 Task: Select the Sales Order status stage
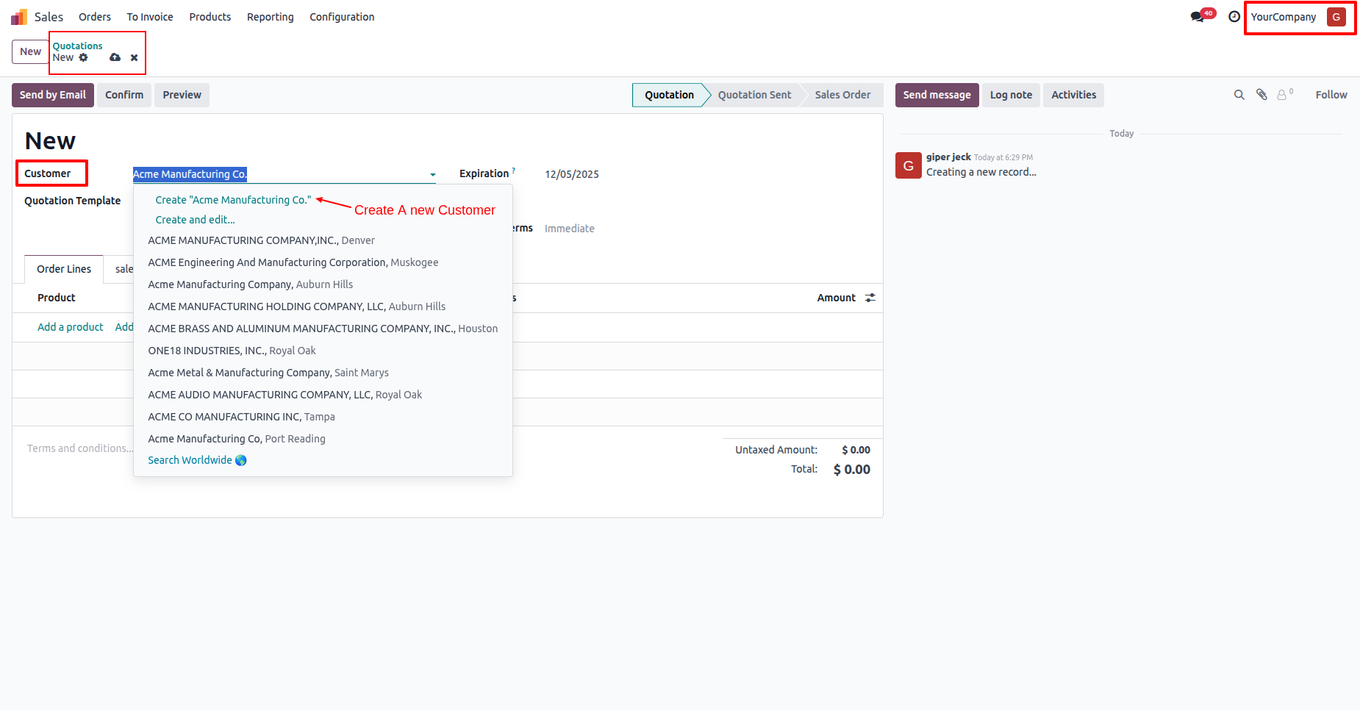tap(842, 95)
